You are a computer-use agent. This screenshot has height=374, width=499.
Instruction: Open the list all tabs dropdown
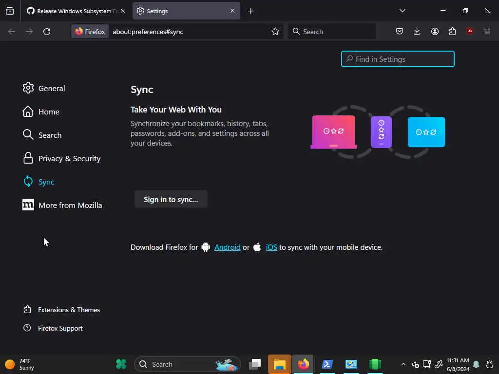(x=402, y=11)
